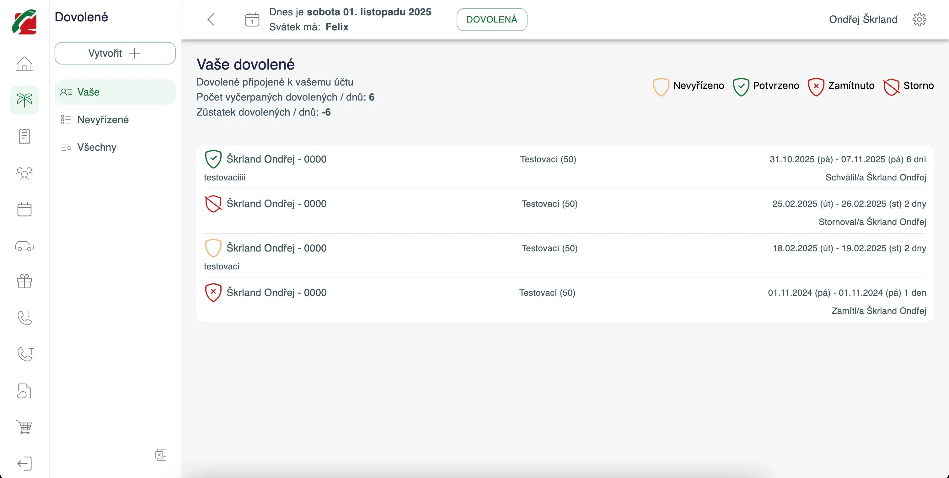Select the Vaše menu item
This screenshot has height=478, width=949.
coord(115,92)
